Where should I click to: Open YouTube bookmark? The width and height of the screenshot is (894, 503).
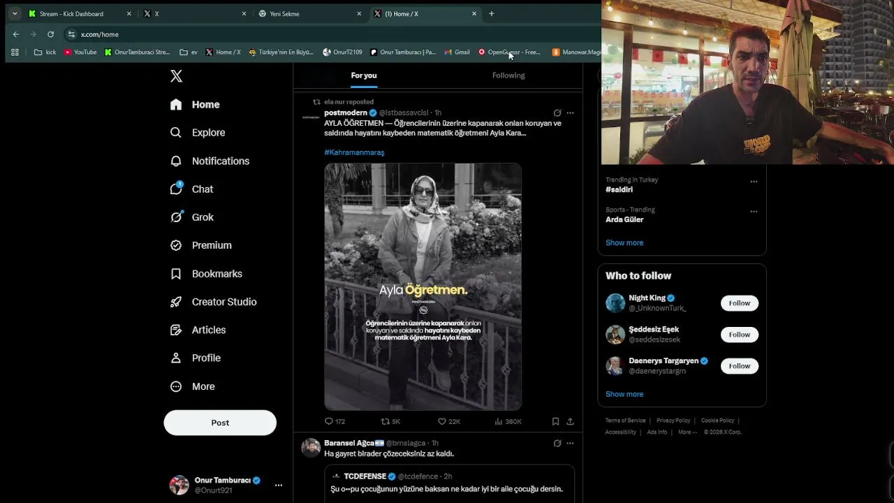(x=80, y=52)
